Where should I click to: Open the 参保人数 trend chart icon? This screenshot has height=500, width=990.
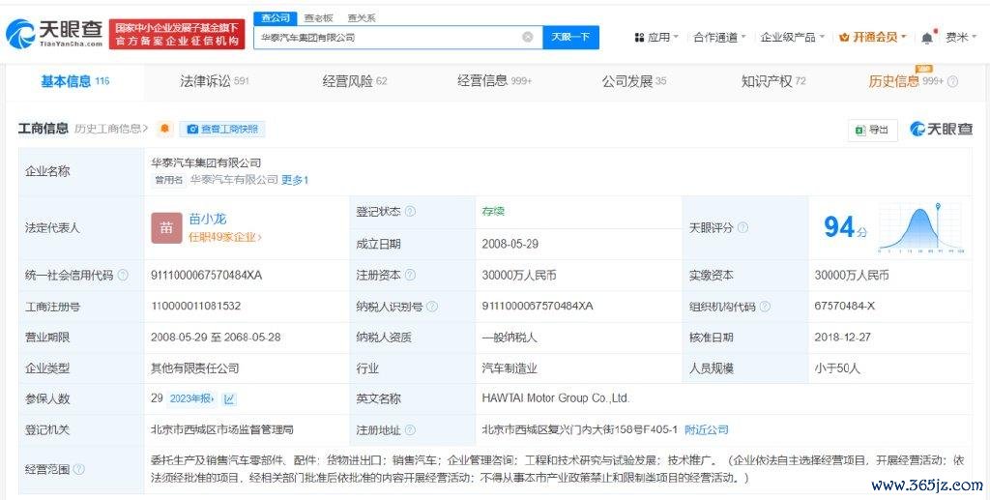[229, 399]
